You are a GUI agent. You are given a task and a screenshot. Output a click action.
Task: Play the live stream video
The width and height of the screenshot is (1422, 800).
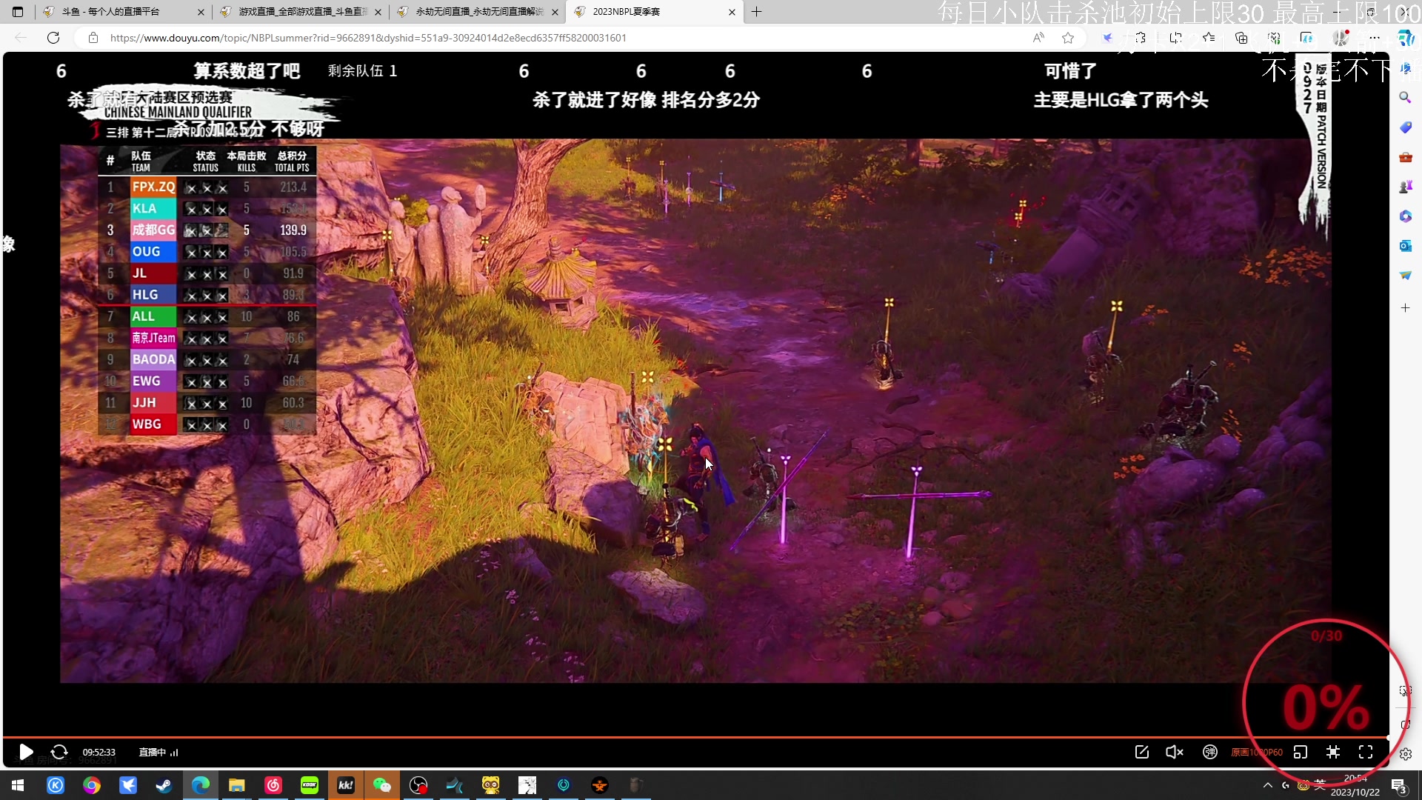point(26,752)
